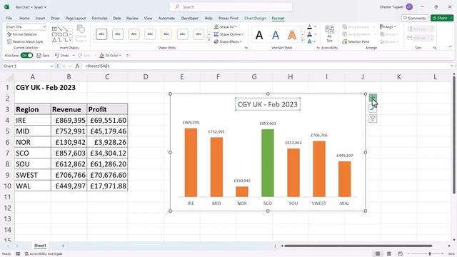Select the green SCO bar in chart
The width and height of the screenshot is (457, 257).
point(268,163)
